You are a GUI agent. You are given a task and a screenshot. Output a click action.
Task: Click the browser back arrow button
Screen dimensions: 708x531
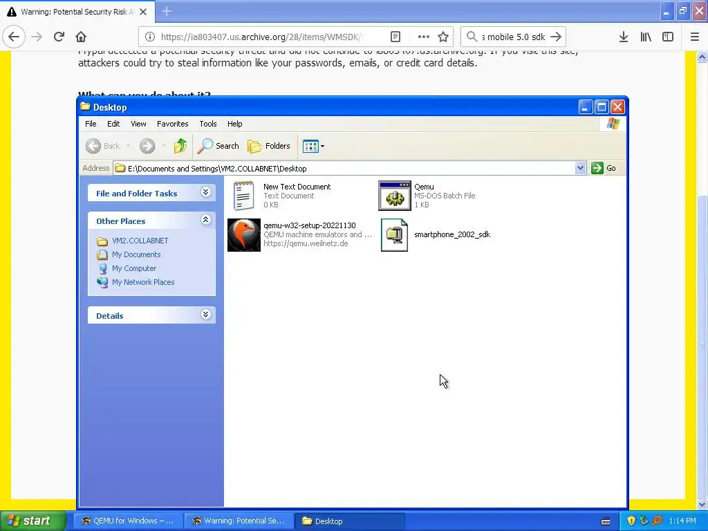click(x=14, y=37)
